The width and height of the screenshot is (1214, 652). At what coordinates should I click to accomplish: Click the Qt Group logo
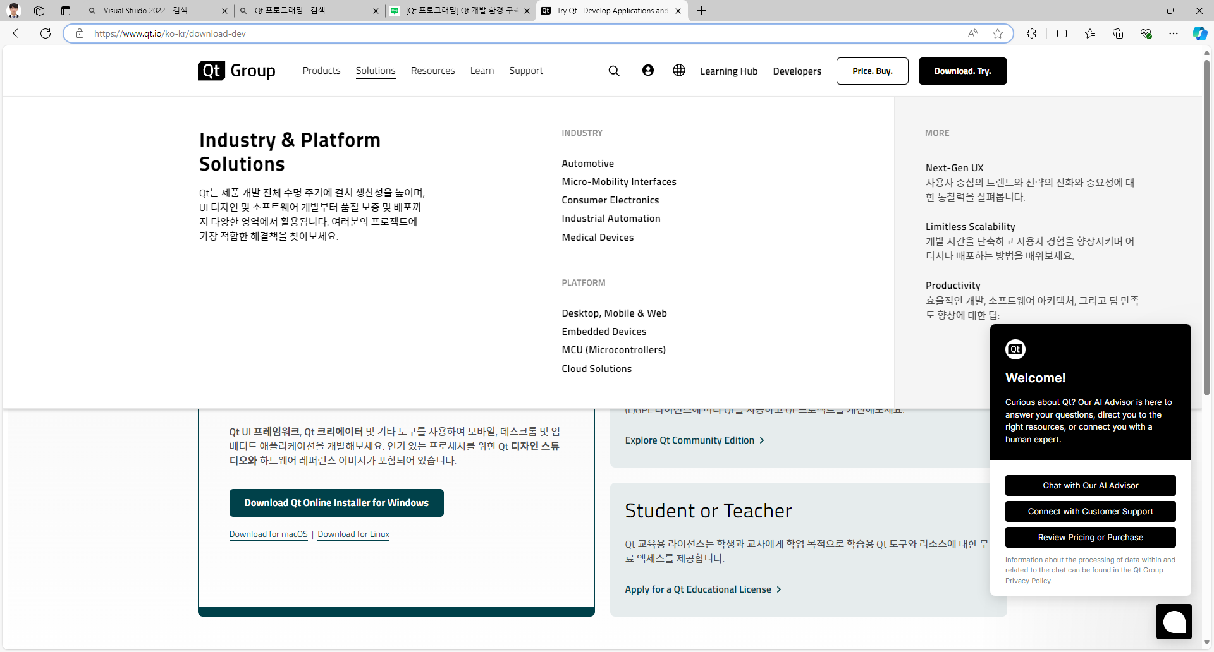(x=236, y=71)
